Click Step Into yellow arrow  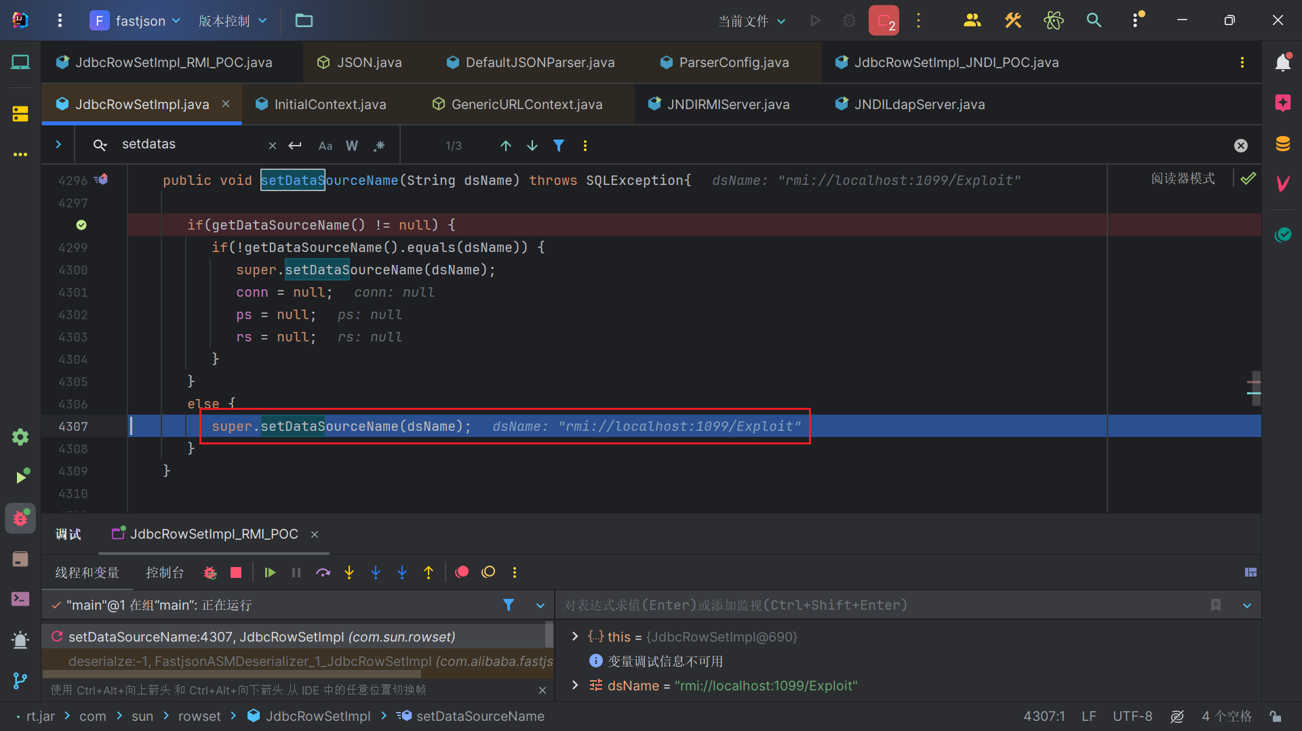pyautogui.click(x=349, y=572)
